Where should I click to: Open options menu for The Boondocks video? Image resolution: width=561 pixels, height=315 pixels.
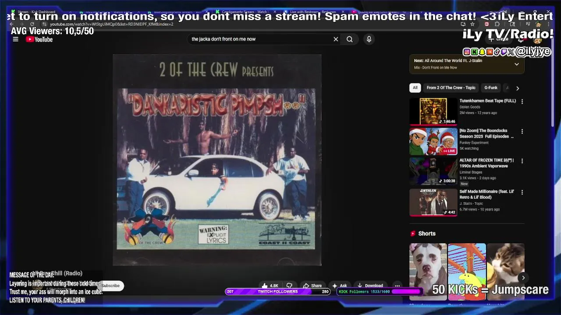(x=522, y=131)
